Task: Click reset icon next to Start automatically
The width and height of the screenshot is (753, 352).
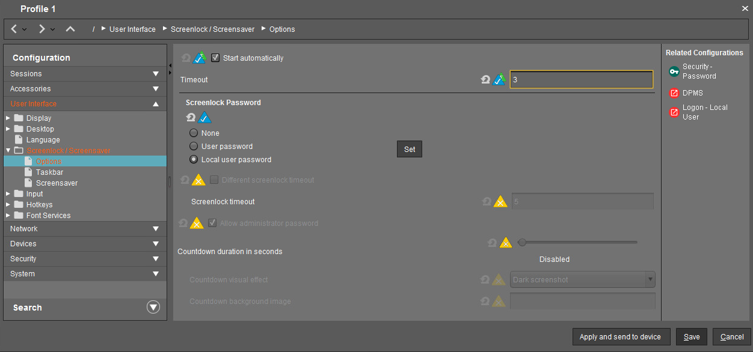Action: (x=186, y=58)
